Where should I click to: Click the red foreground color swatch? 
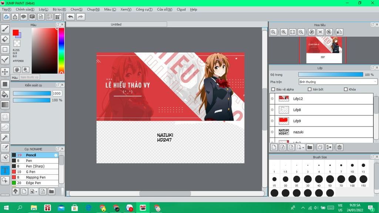(16, 33)
